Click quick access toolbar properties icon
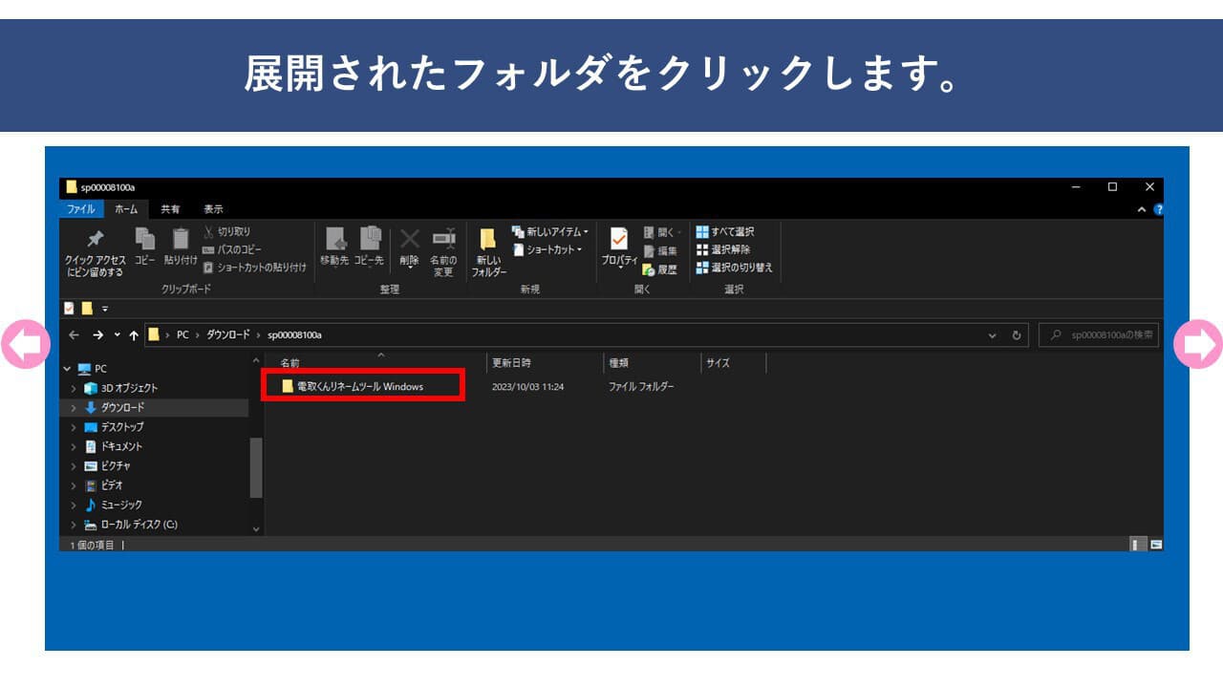The image size is (1223, 688). [69, 308]
